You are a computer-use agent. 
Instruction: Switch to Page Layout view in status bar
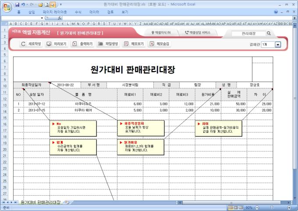[236, 207]
